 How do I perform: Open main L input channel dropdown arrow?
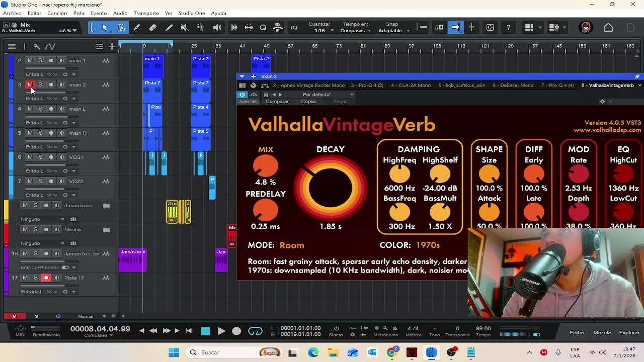coord(73,123)
